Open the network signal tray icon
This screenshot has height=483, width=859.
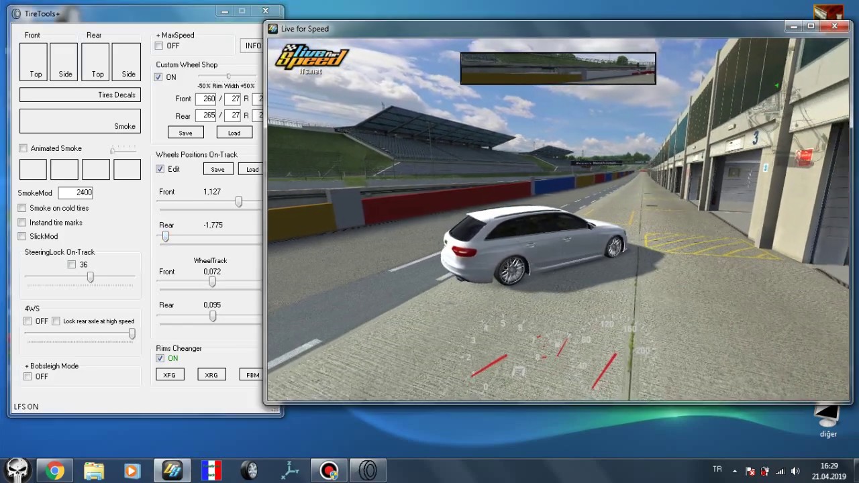click(x=780, y=471)
